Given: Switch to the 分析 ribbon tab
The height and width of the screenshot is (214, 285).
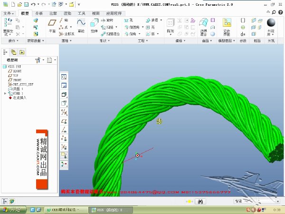Looking at the screenshot, I should pos(39,13).
